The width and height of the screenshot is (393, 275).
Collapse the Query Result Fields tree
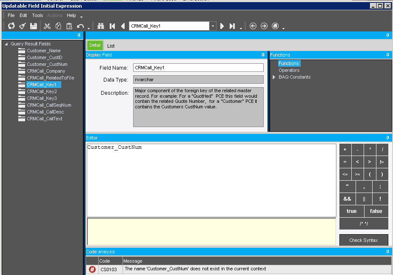(6, 44)
